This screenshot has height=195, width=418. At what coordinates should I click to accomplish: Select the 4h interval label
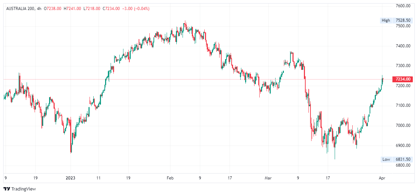pos(39,9)
